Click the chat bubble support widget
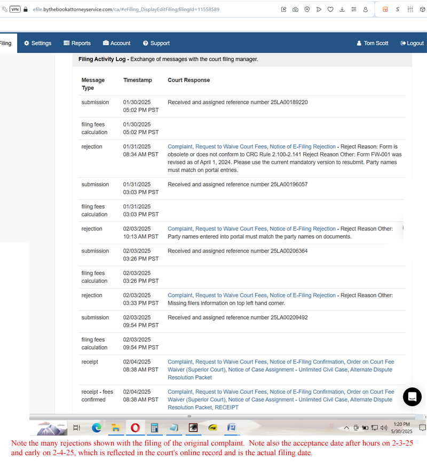 coord(412,396)
